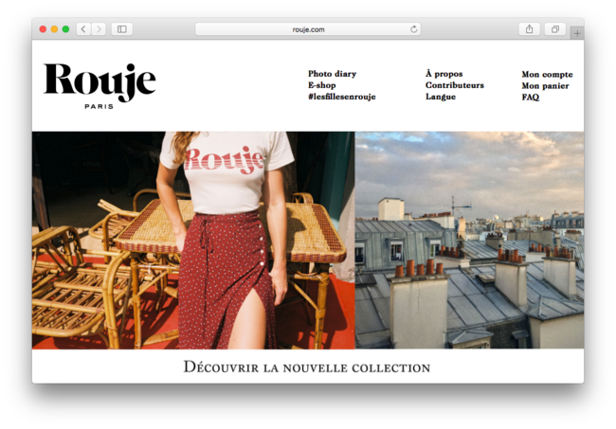Close the window with red button
616x429 pixels.
point(43,29)
